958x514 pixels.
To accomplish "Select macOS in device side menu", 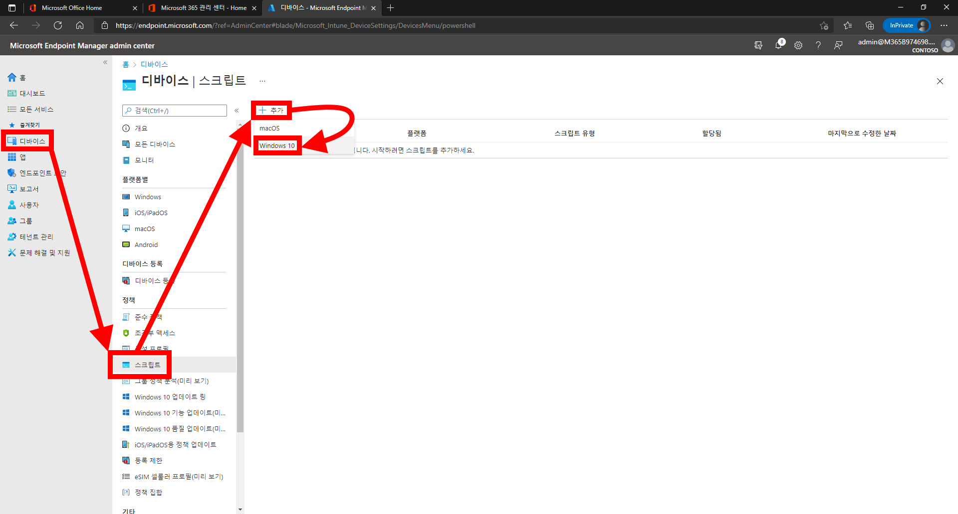I will point(139,229).
